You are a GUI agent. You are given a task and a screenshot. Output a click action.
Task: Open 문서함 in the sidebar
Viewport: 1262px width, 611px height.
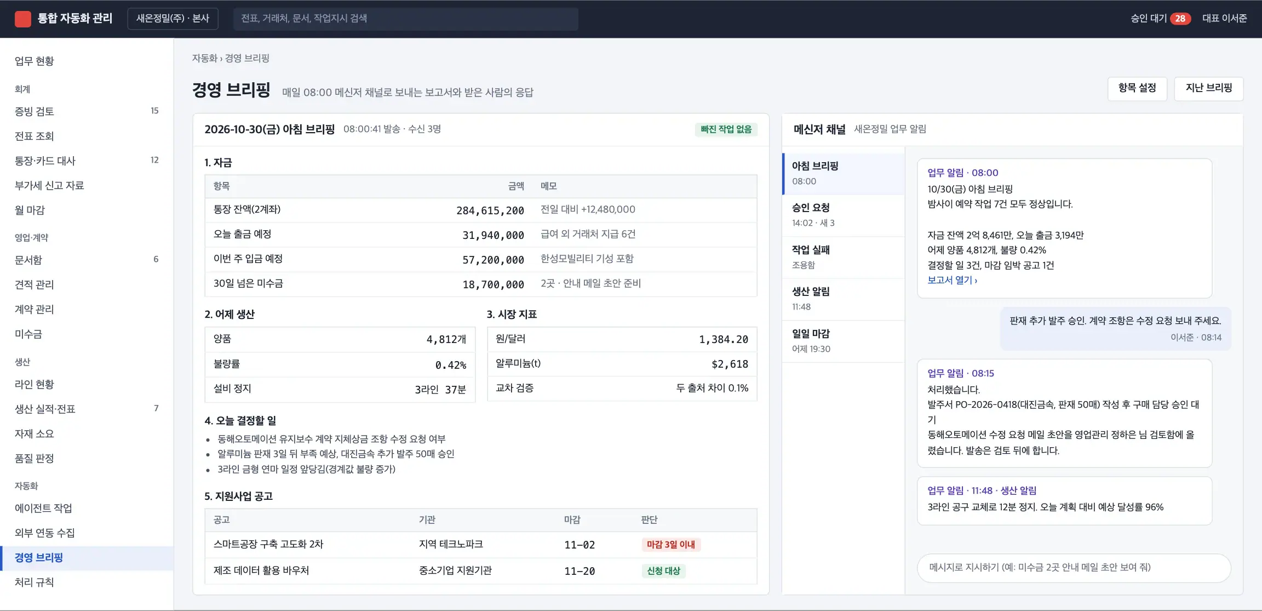click(87, 260)
